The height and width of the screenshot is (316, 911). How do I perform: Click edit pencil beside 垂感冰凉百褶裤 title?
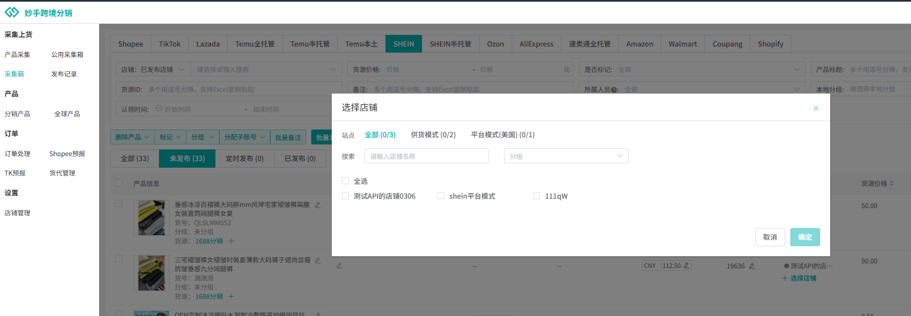point(318,205)
